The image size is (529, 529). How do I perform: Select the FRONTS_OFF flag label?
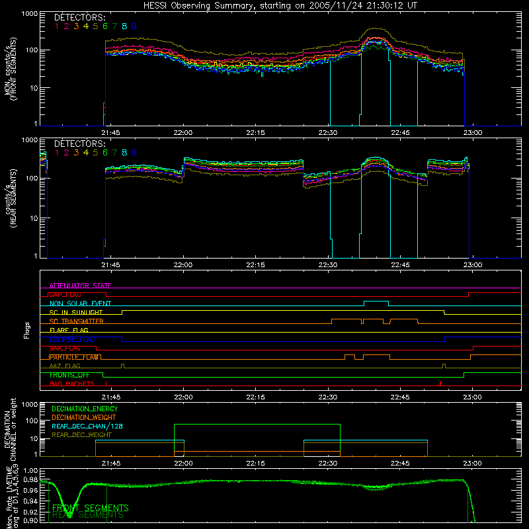pos(69,375)
